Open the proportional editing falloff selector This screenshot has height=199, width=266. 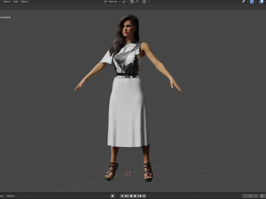point(149,2)
